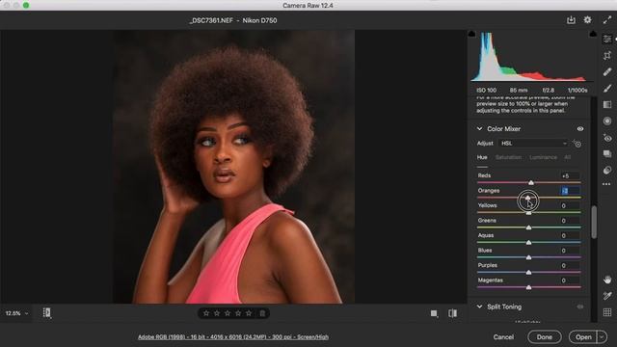Open the arrow next to Open button
The width and height of the screenshot is (617, 347).
602,337
